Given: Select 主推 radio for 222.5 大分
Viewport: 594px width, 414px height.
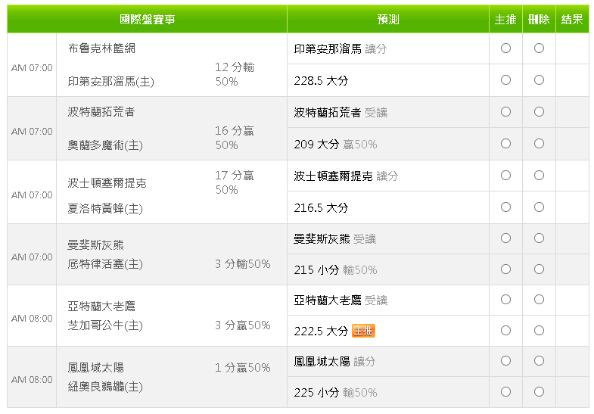Looking at the screenshot, I should pos(505,331).
